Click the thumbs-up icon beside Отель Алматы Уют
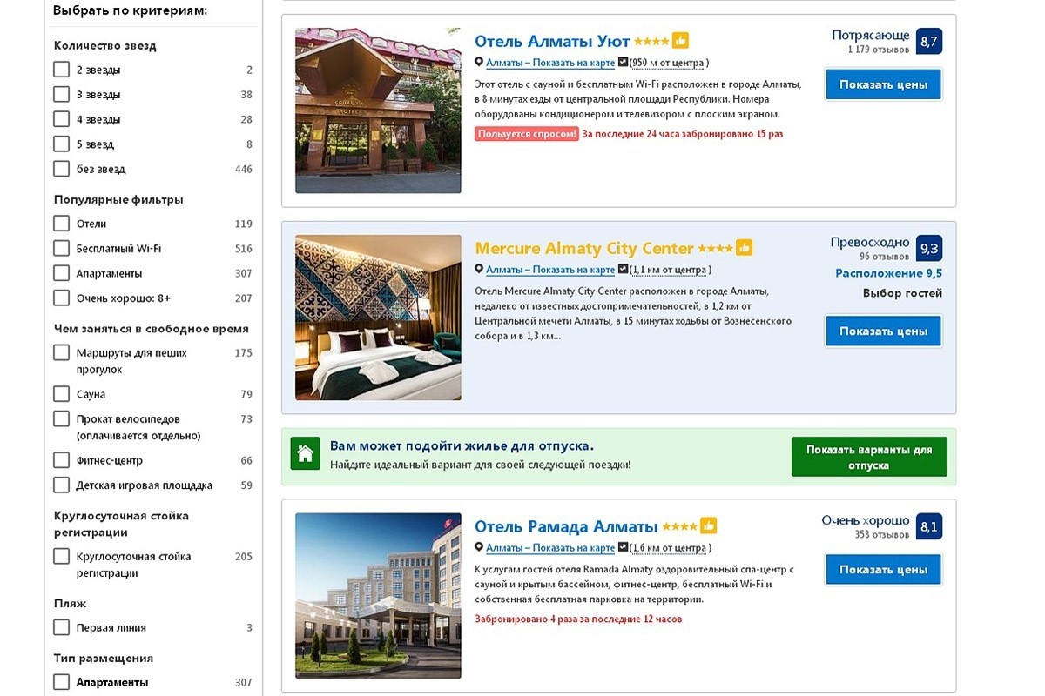 tap(681, 41)
